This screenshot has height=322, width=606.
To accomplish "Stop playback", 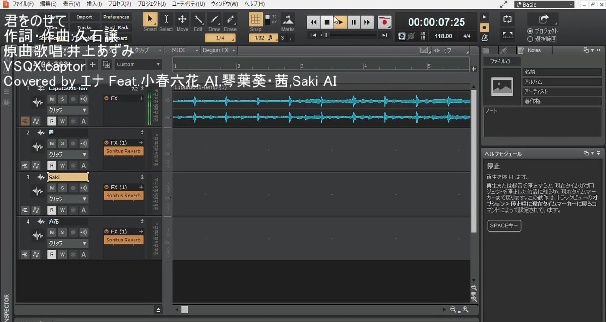I will [327, 22].
